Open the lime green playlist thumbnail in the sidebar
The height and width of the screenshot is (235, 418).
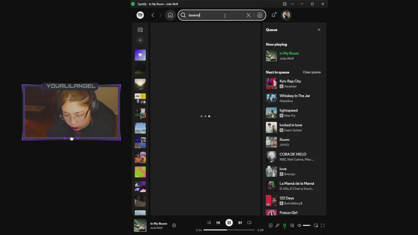tap(140, 172)
